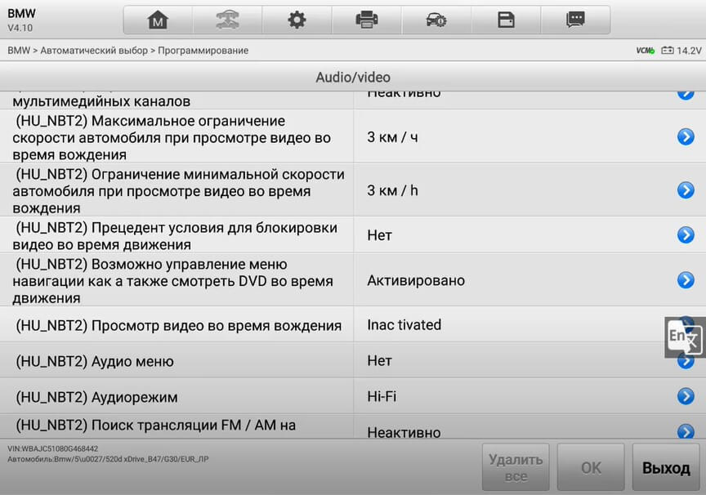Open the message chat icon
706x495 pixels.
coord(575,20)
